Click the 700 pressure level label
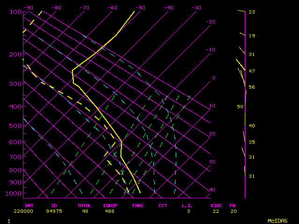Image resolution: width=299 pixels, height=224 pixels. tap(15, 157)
